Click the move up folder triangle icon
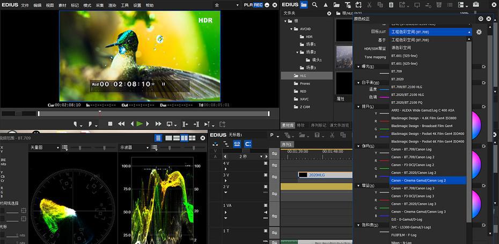Viewport: 499px width, 244px height. coord(326,5)
